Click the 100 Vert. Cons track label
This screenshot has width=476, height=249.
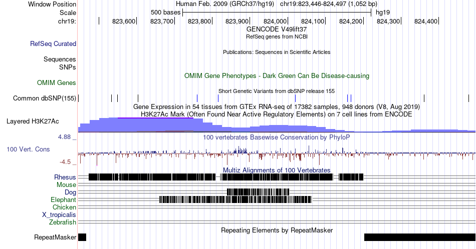click(28, 149)
